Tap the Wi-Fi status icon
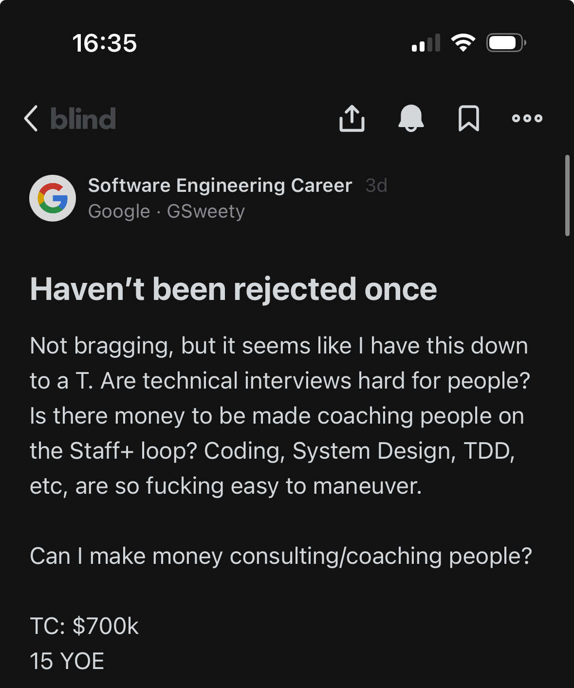574x688 pixels. (x=463, y=43)
